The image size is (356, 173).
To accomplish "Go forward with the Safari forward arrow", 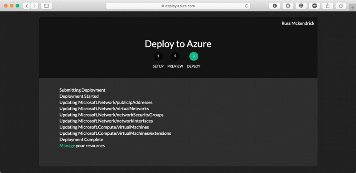I will pos(34,6).
